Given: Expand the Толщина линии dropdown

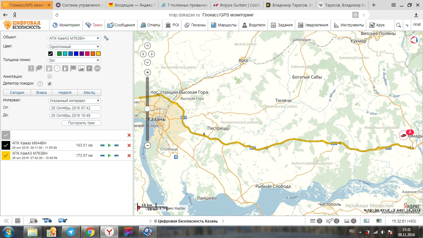Looking at the screenshot, I should pyautogui.click(x=74, y=60).
